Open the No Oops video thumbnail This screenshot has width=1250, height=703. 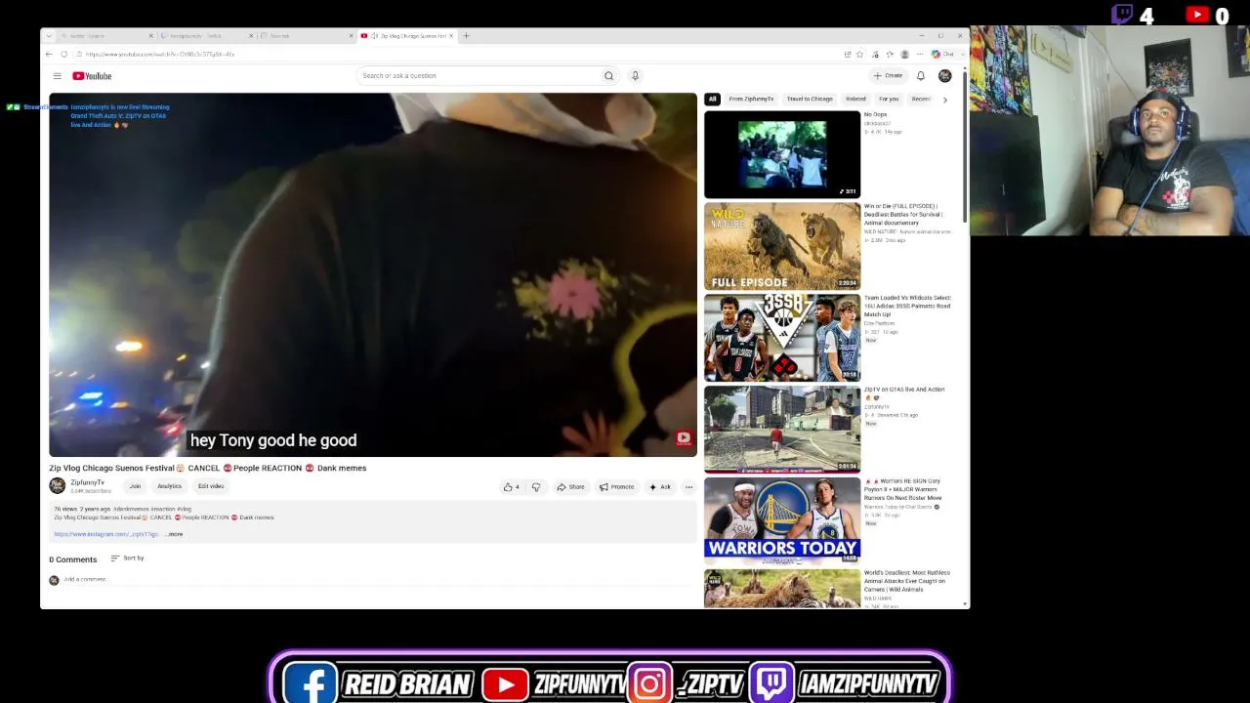782,154
